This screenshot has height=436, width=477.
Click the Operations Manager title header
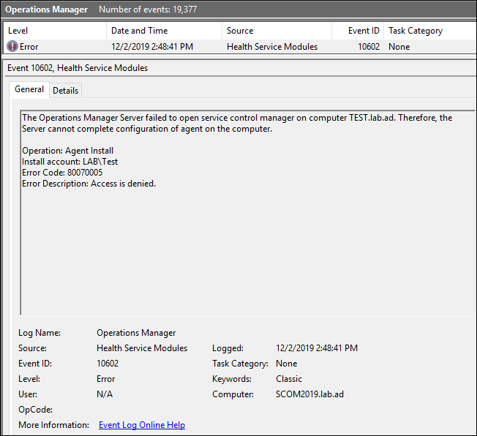46,10
